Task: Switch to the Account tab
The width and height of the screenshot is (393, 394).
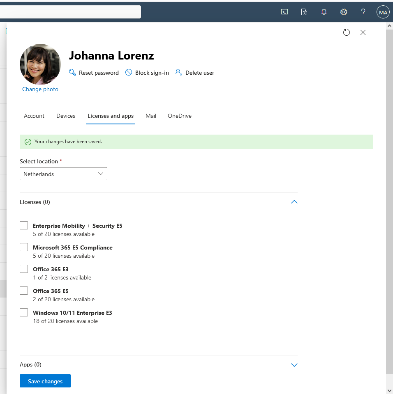Action: [34, 116]
